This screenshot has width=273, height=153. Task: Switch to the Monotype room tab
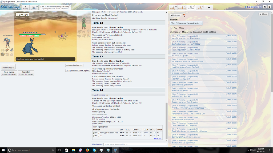pyautogui.click(x=182, y=8)
